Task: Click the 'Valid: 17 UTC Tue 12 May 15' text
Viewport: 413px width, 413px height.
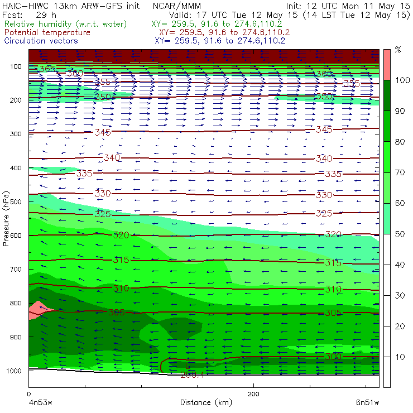Action: 234,15
